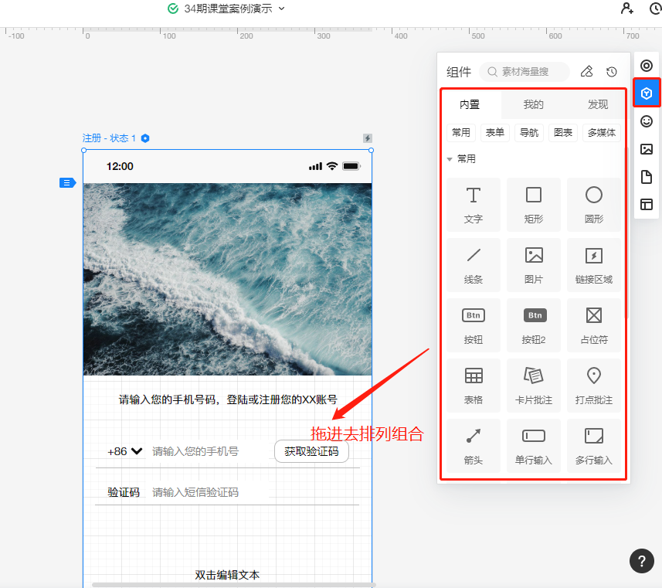Screen dimensions: 662x588
Task: Select the 表格 table component
Action: (x=474, y=386)
